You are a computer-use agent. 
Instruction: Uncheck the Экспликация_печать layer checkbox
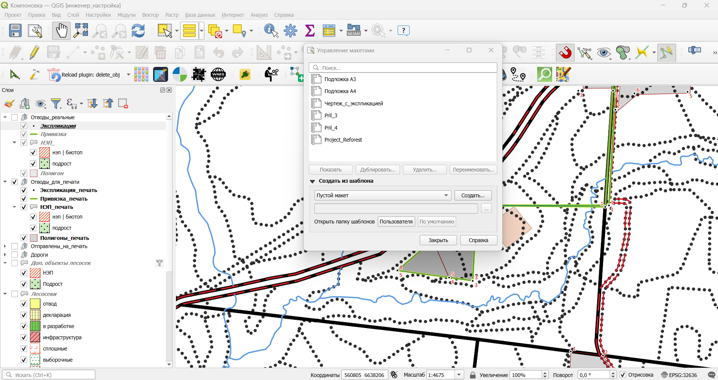click(x=24, y=190)
